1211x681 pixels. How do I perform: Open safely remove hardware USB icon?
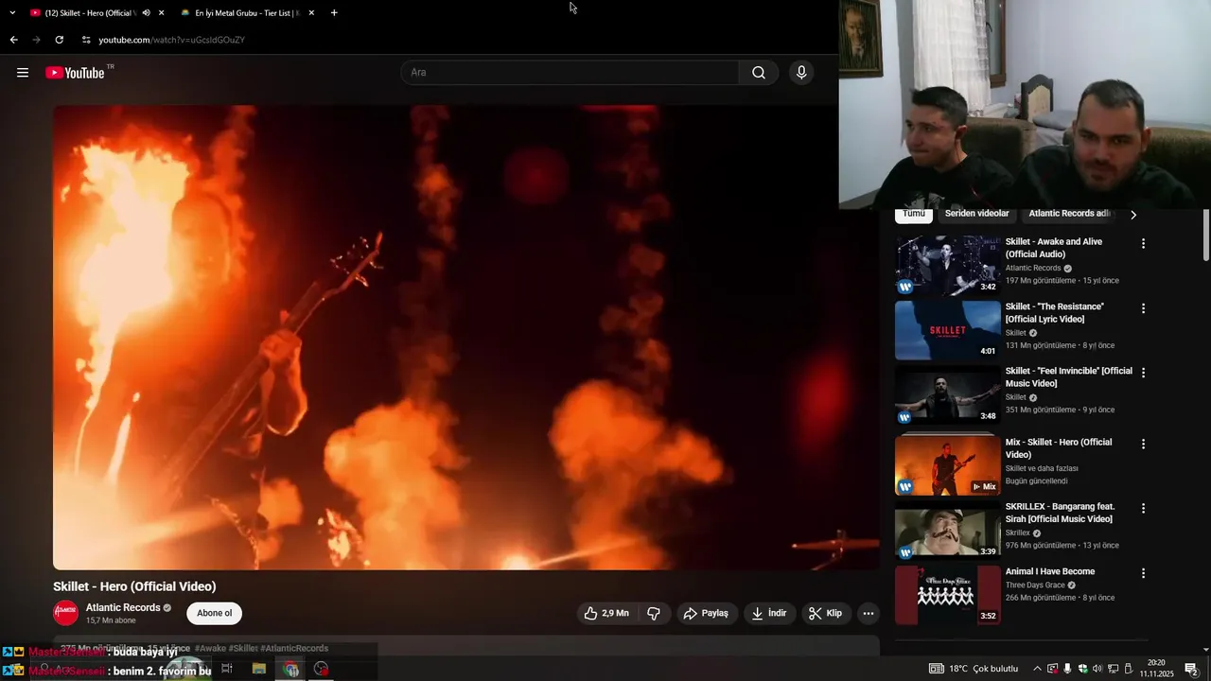(1128, 669)
